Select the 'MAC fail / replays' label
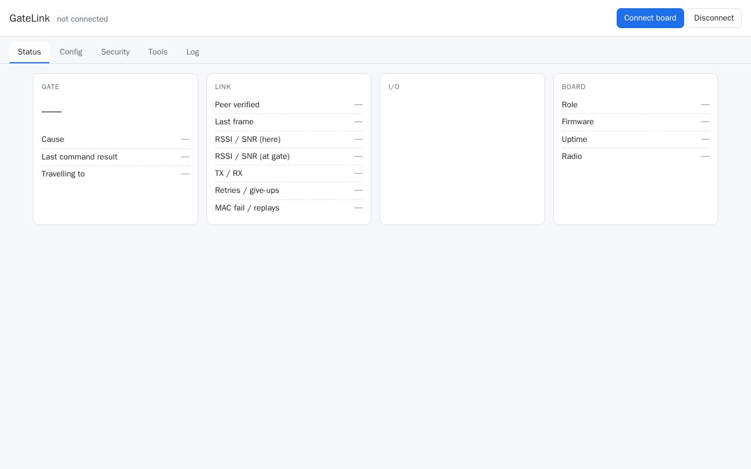 point(247,208)
